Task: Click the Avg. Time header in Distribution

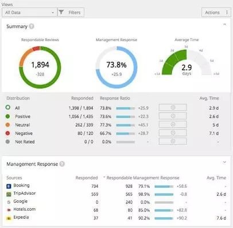Action: coord(209,98)
